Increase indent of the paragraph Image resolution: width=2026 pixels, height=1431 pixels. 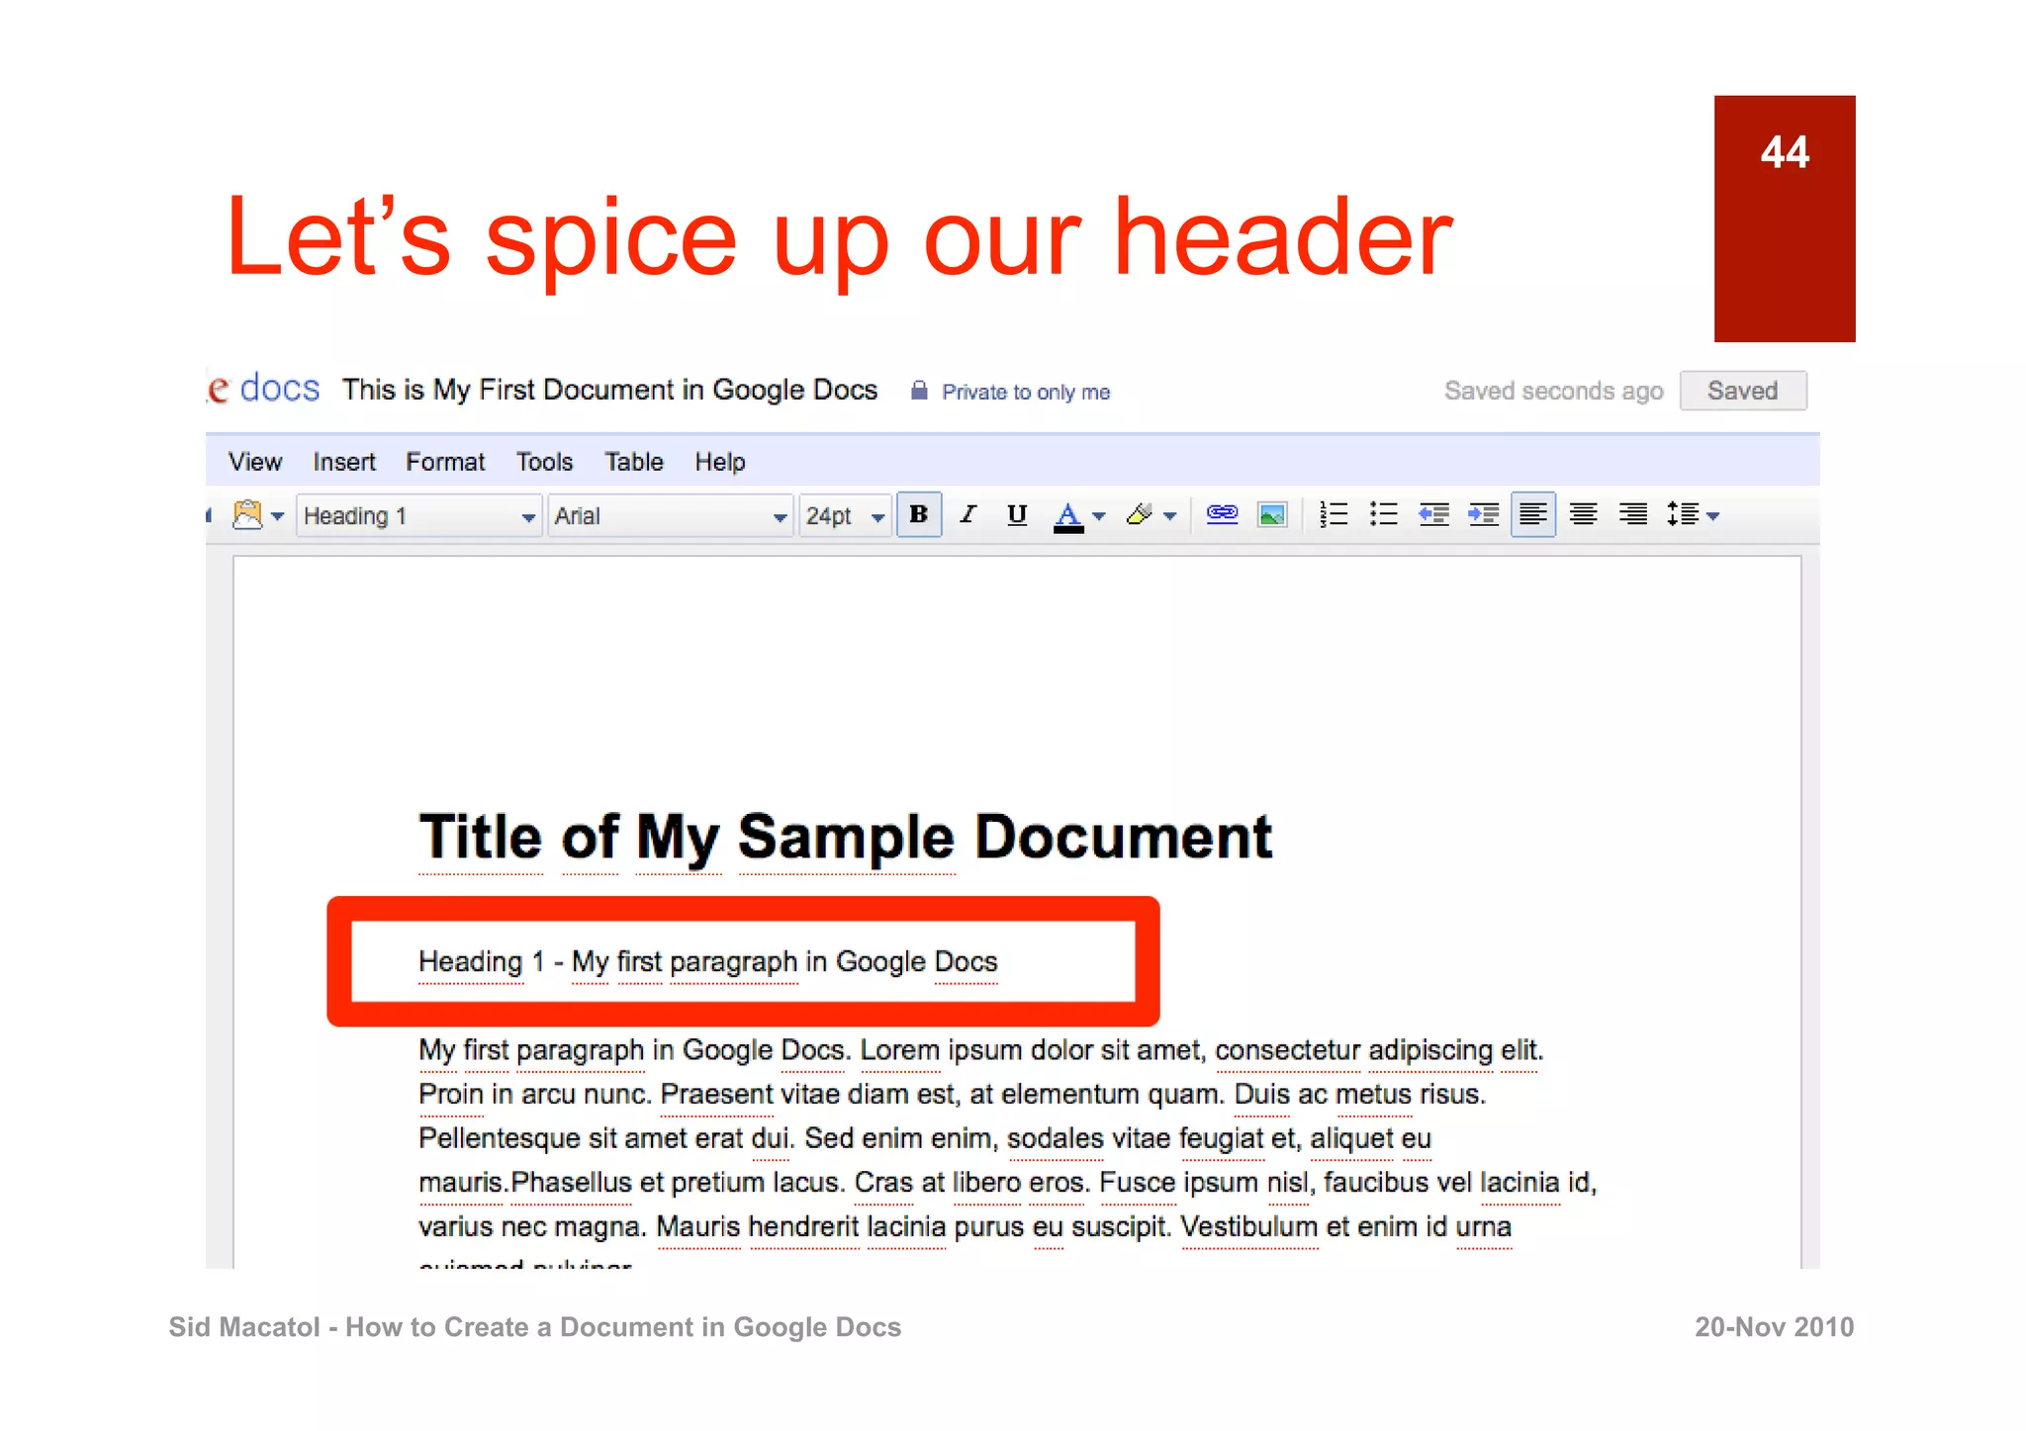tap(1483, 514)
